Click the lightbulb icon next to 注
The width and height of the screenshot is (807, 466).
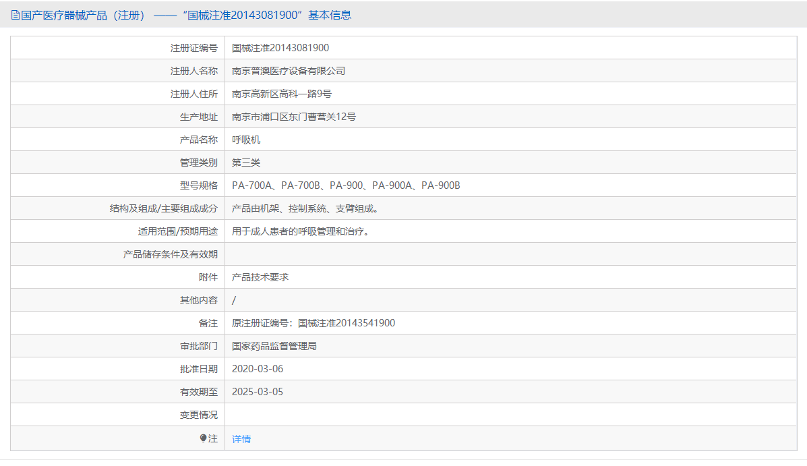(204, 438)
